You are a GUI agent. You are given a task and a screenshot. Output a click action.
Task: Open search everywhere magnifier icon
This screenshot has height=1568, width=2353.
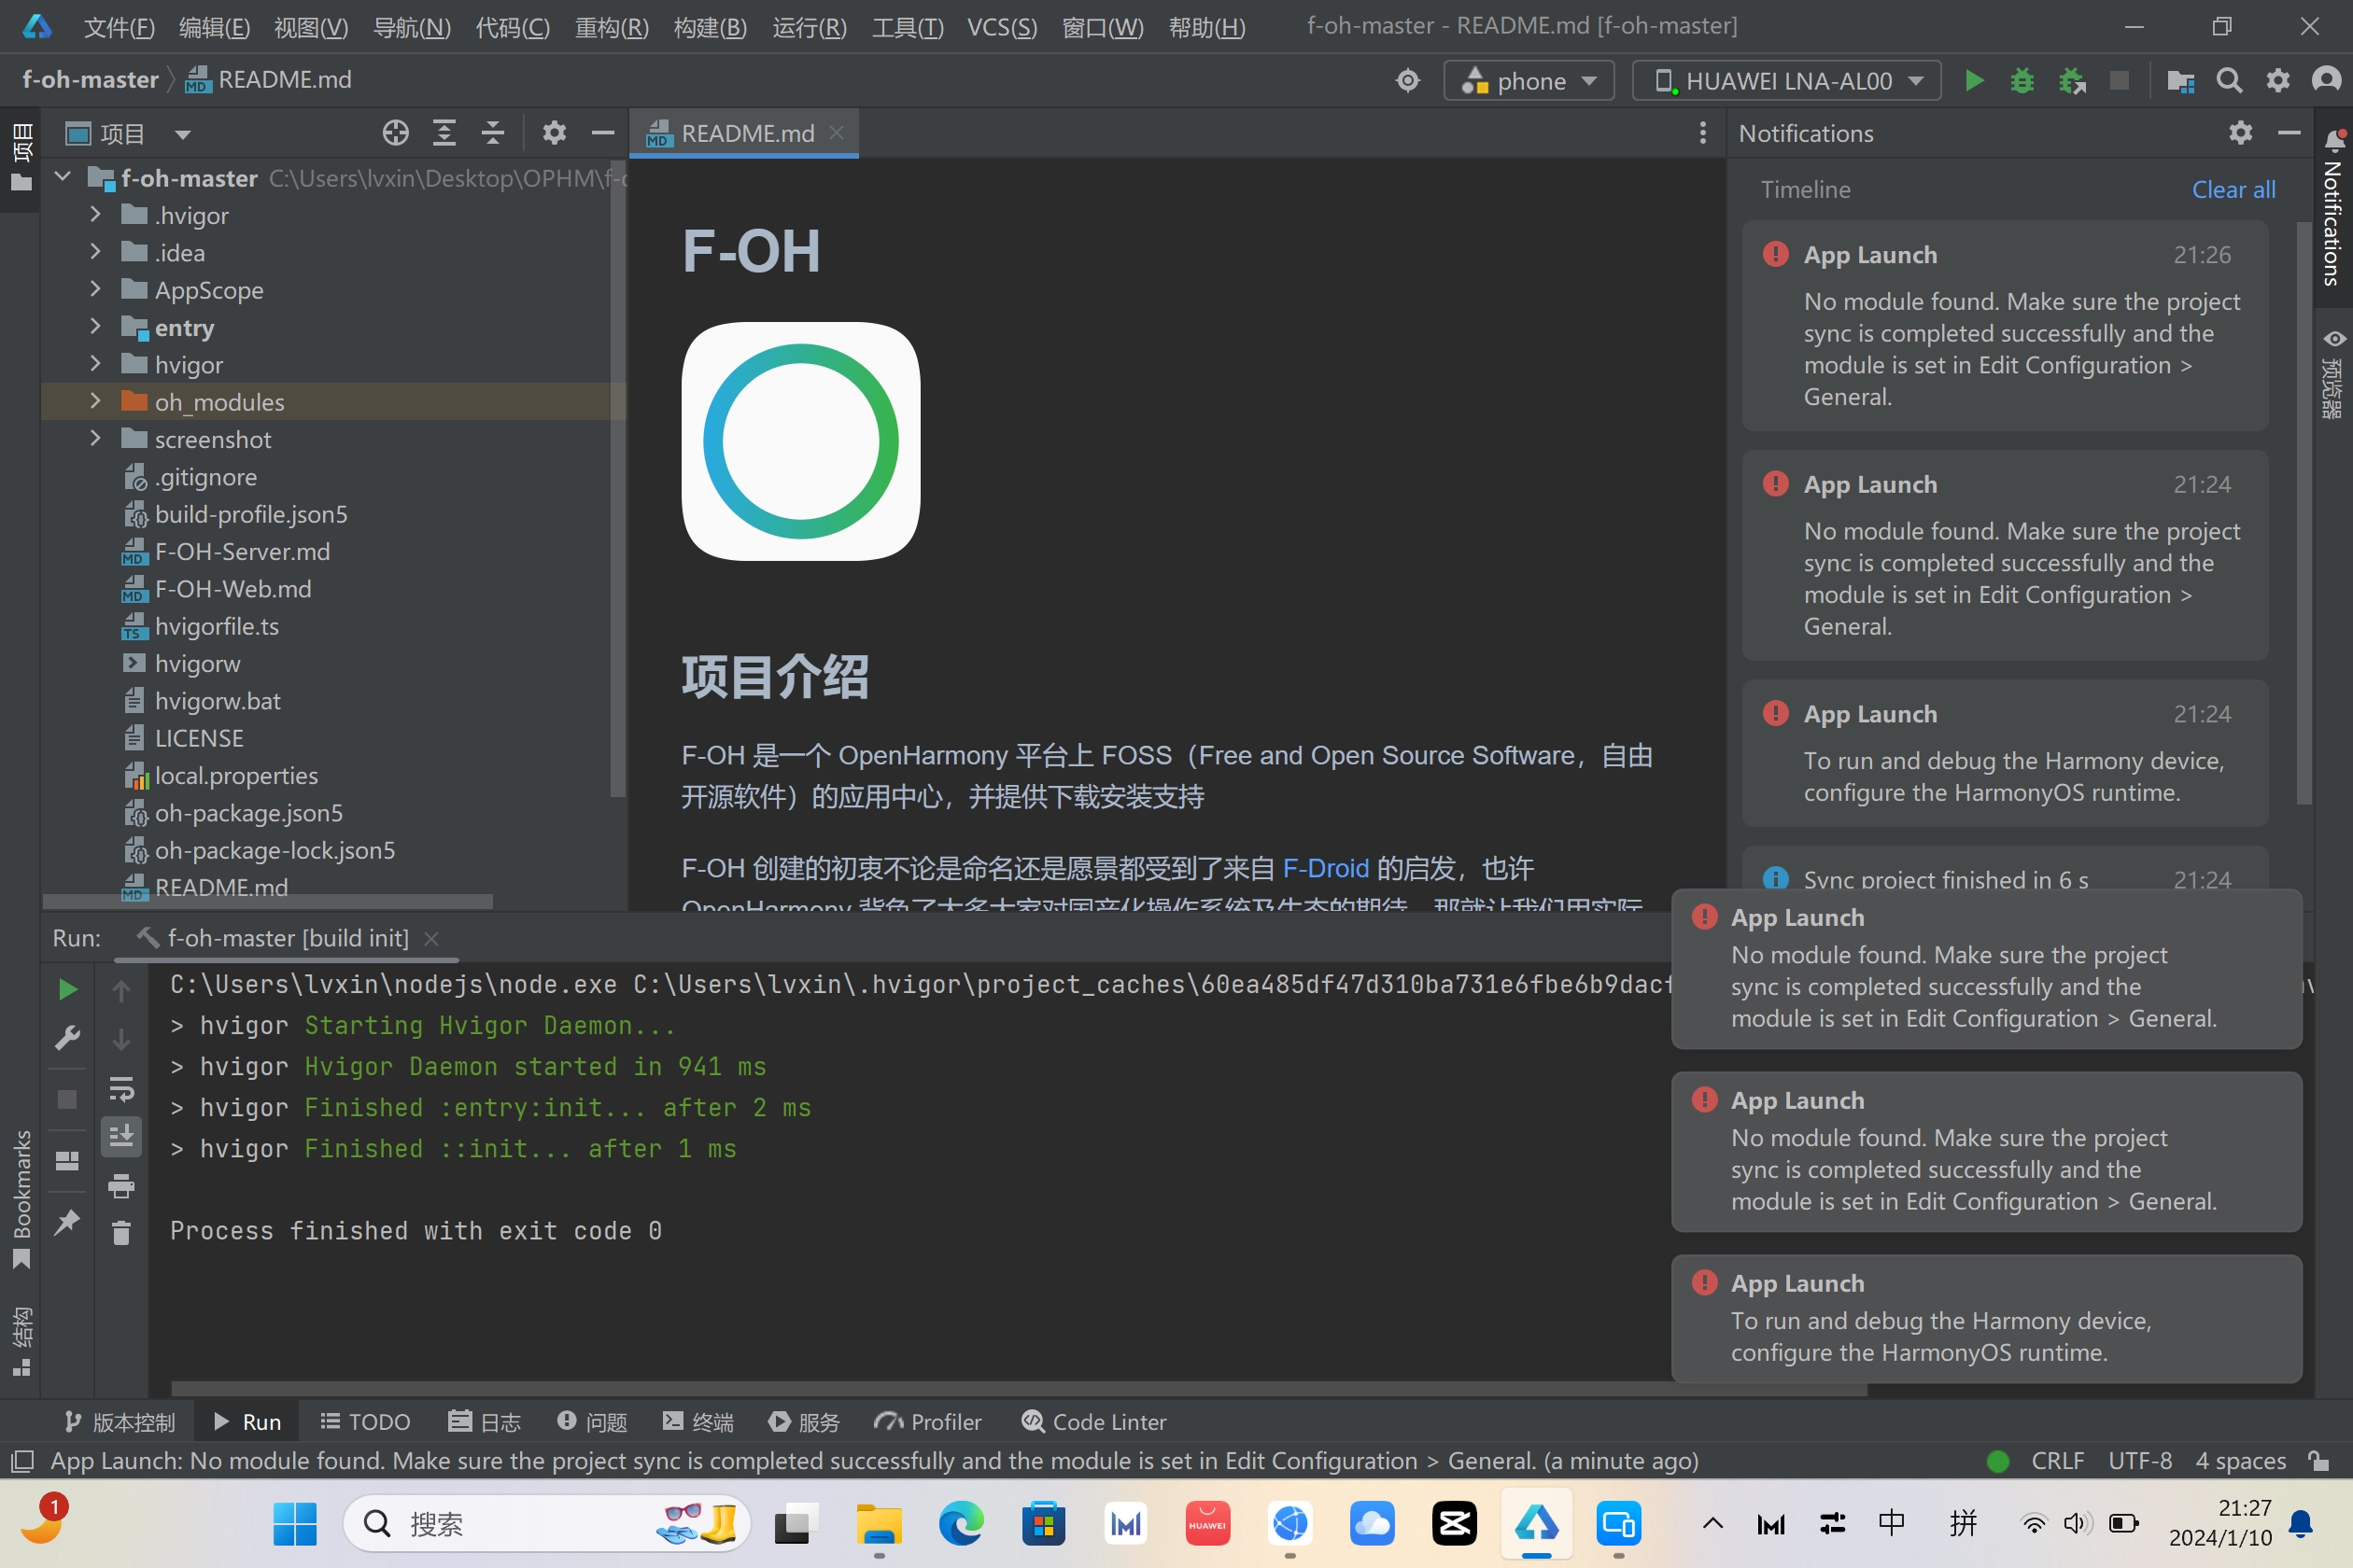click(2229, 80)
